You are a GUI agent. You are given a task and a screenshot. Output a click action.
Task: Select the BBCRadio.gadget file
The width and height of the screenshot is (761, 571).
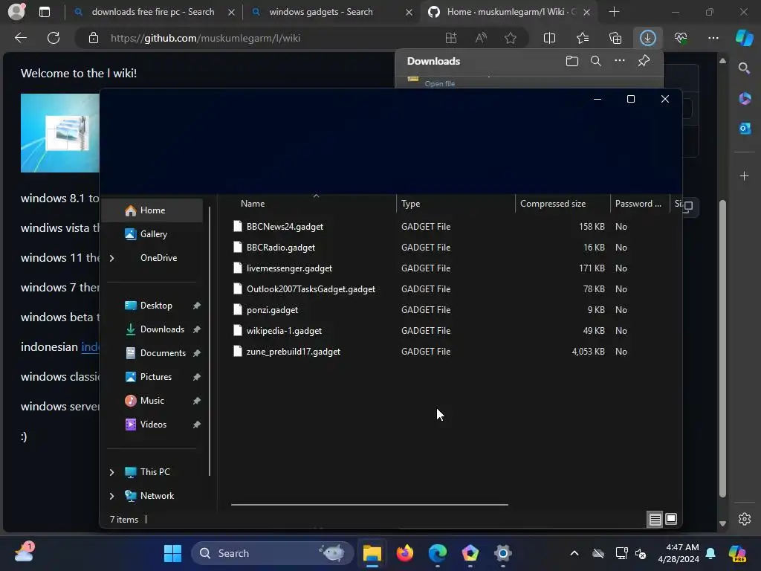(280, 248)
